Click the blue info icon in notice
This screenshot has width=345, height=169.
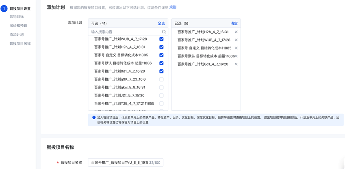[94, 118]
